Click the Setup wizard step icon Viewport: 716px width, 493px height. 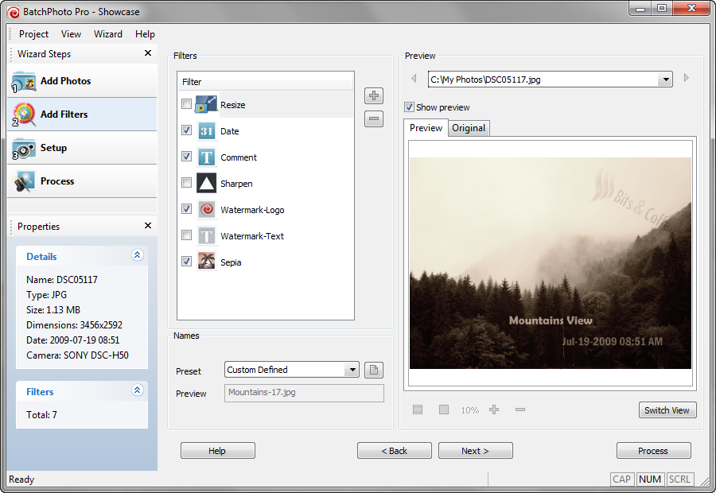click(24, 149)
